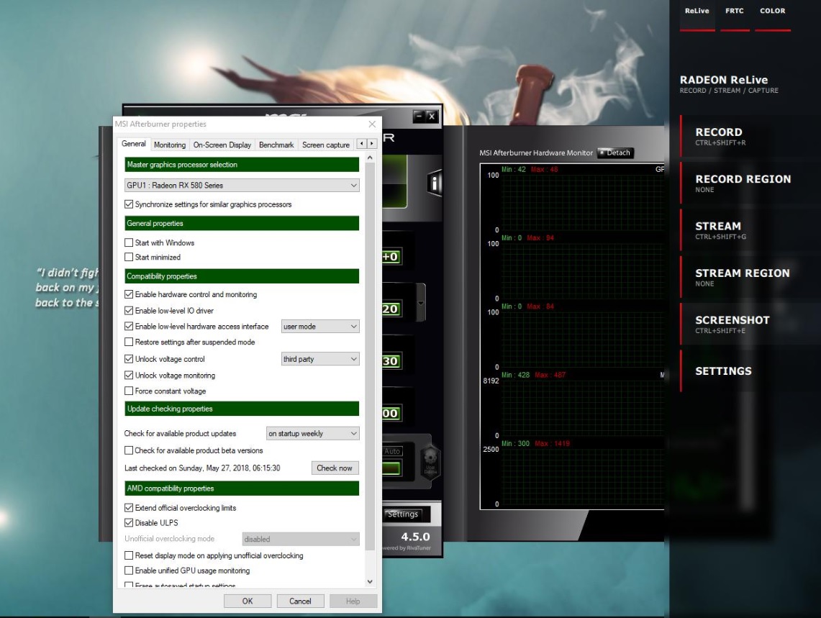
Task: Open the 'user mode' access interface dropdown
Action: (320, 327)
